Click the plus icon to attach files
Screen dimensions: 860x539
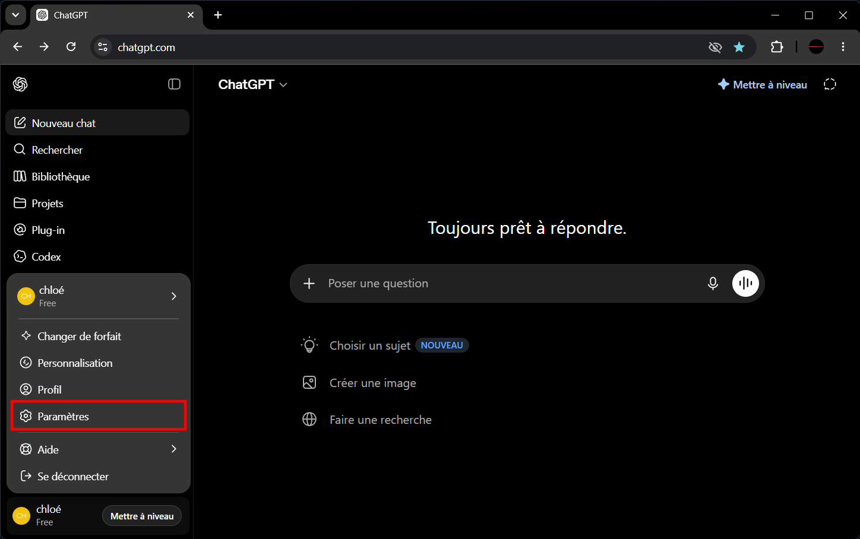click(309, 283)
